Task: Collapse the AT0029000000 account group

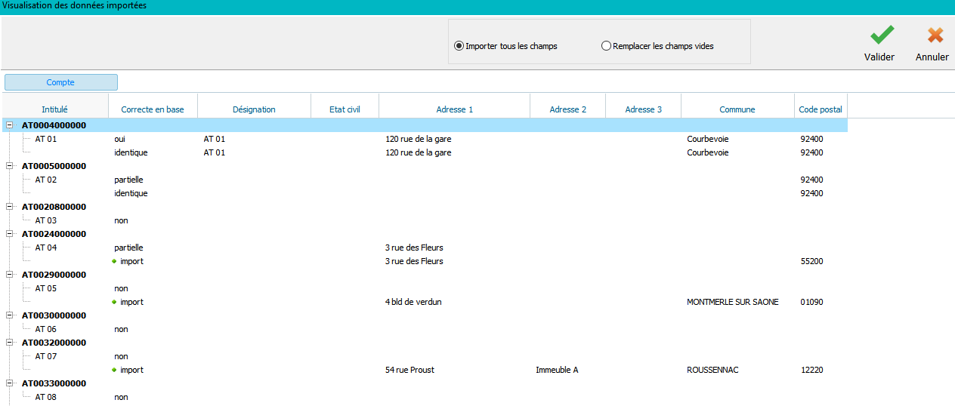Action: coord(10,275)
